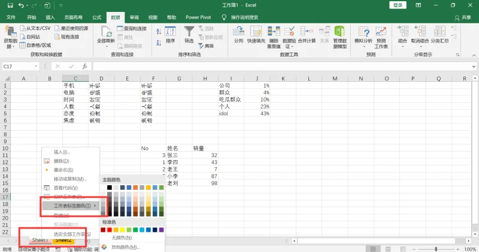479x252 pixels.
Task: Click the Login (登录) button
Action: 398,5
